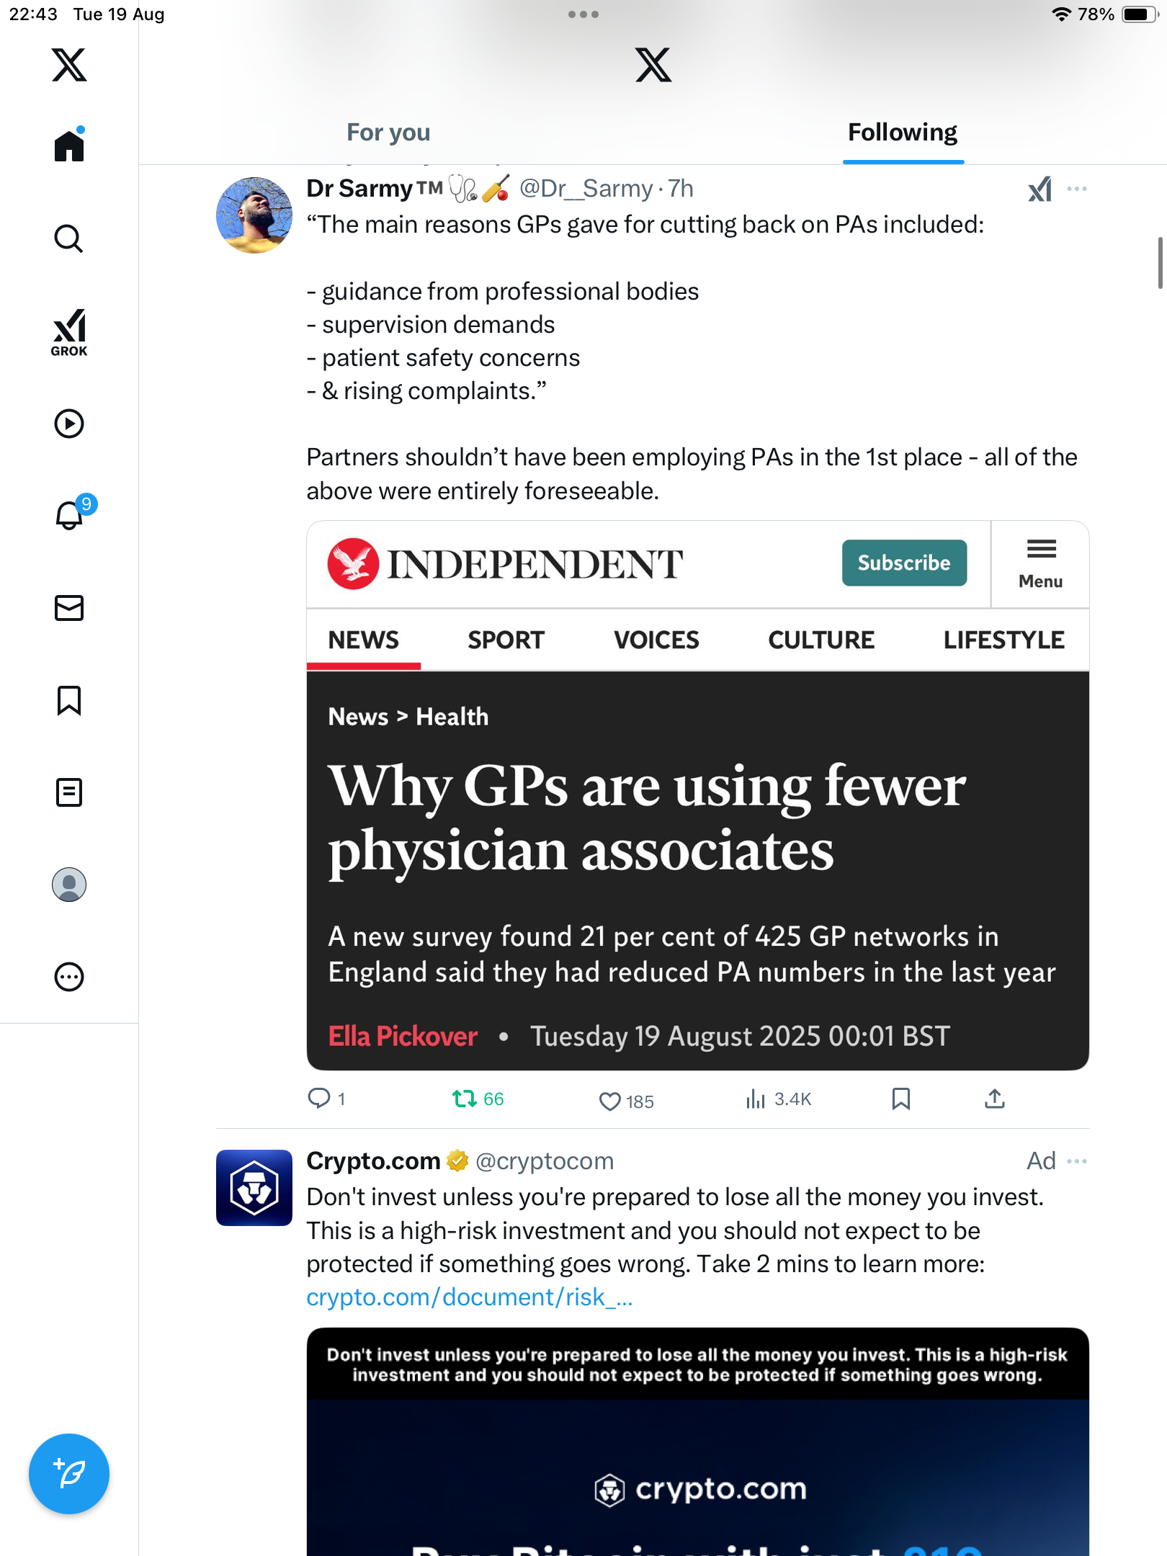
Task: Open the Independent article screenshot image
Action: 697,795
